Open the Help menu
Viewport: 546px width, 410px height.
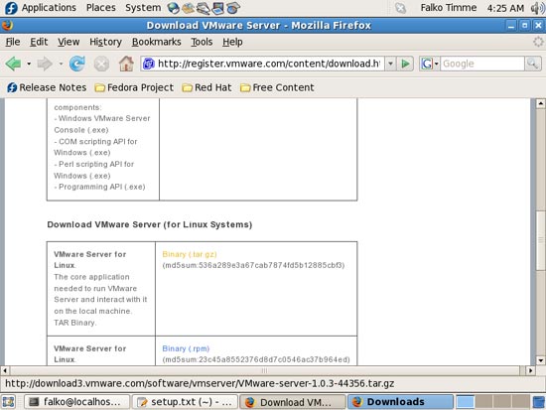point(232,42)
